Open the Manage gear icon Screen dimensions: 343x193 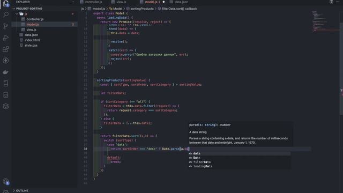point(6,191)
